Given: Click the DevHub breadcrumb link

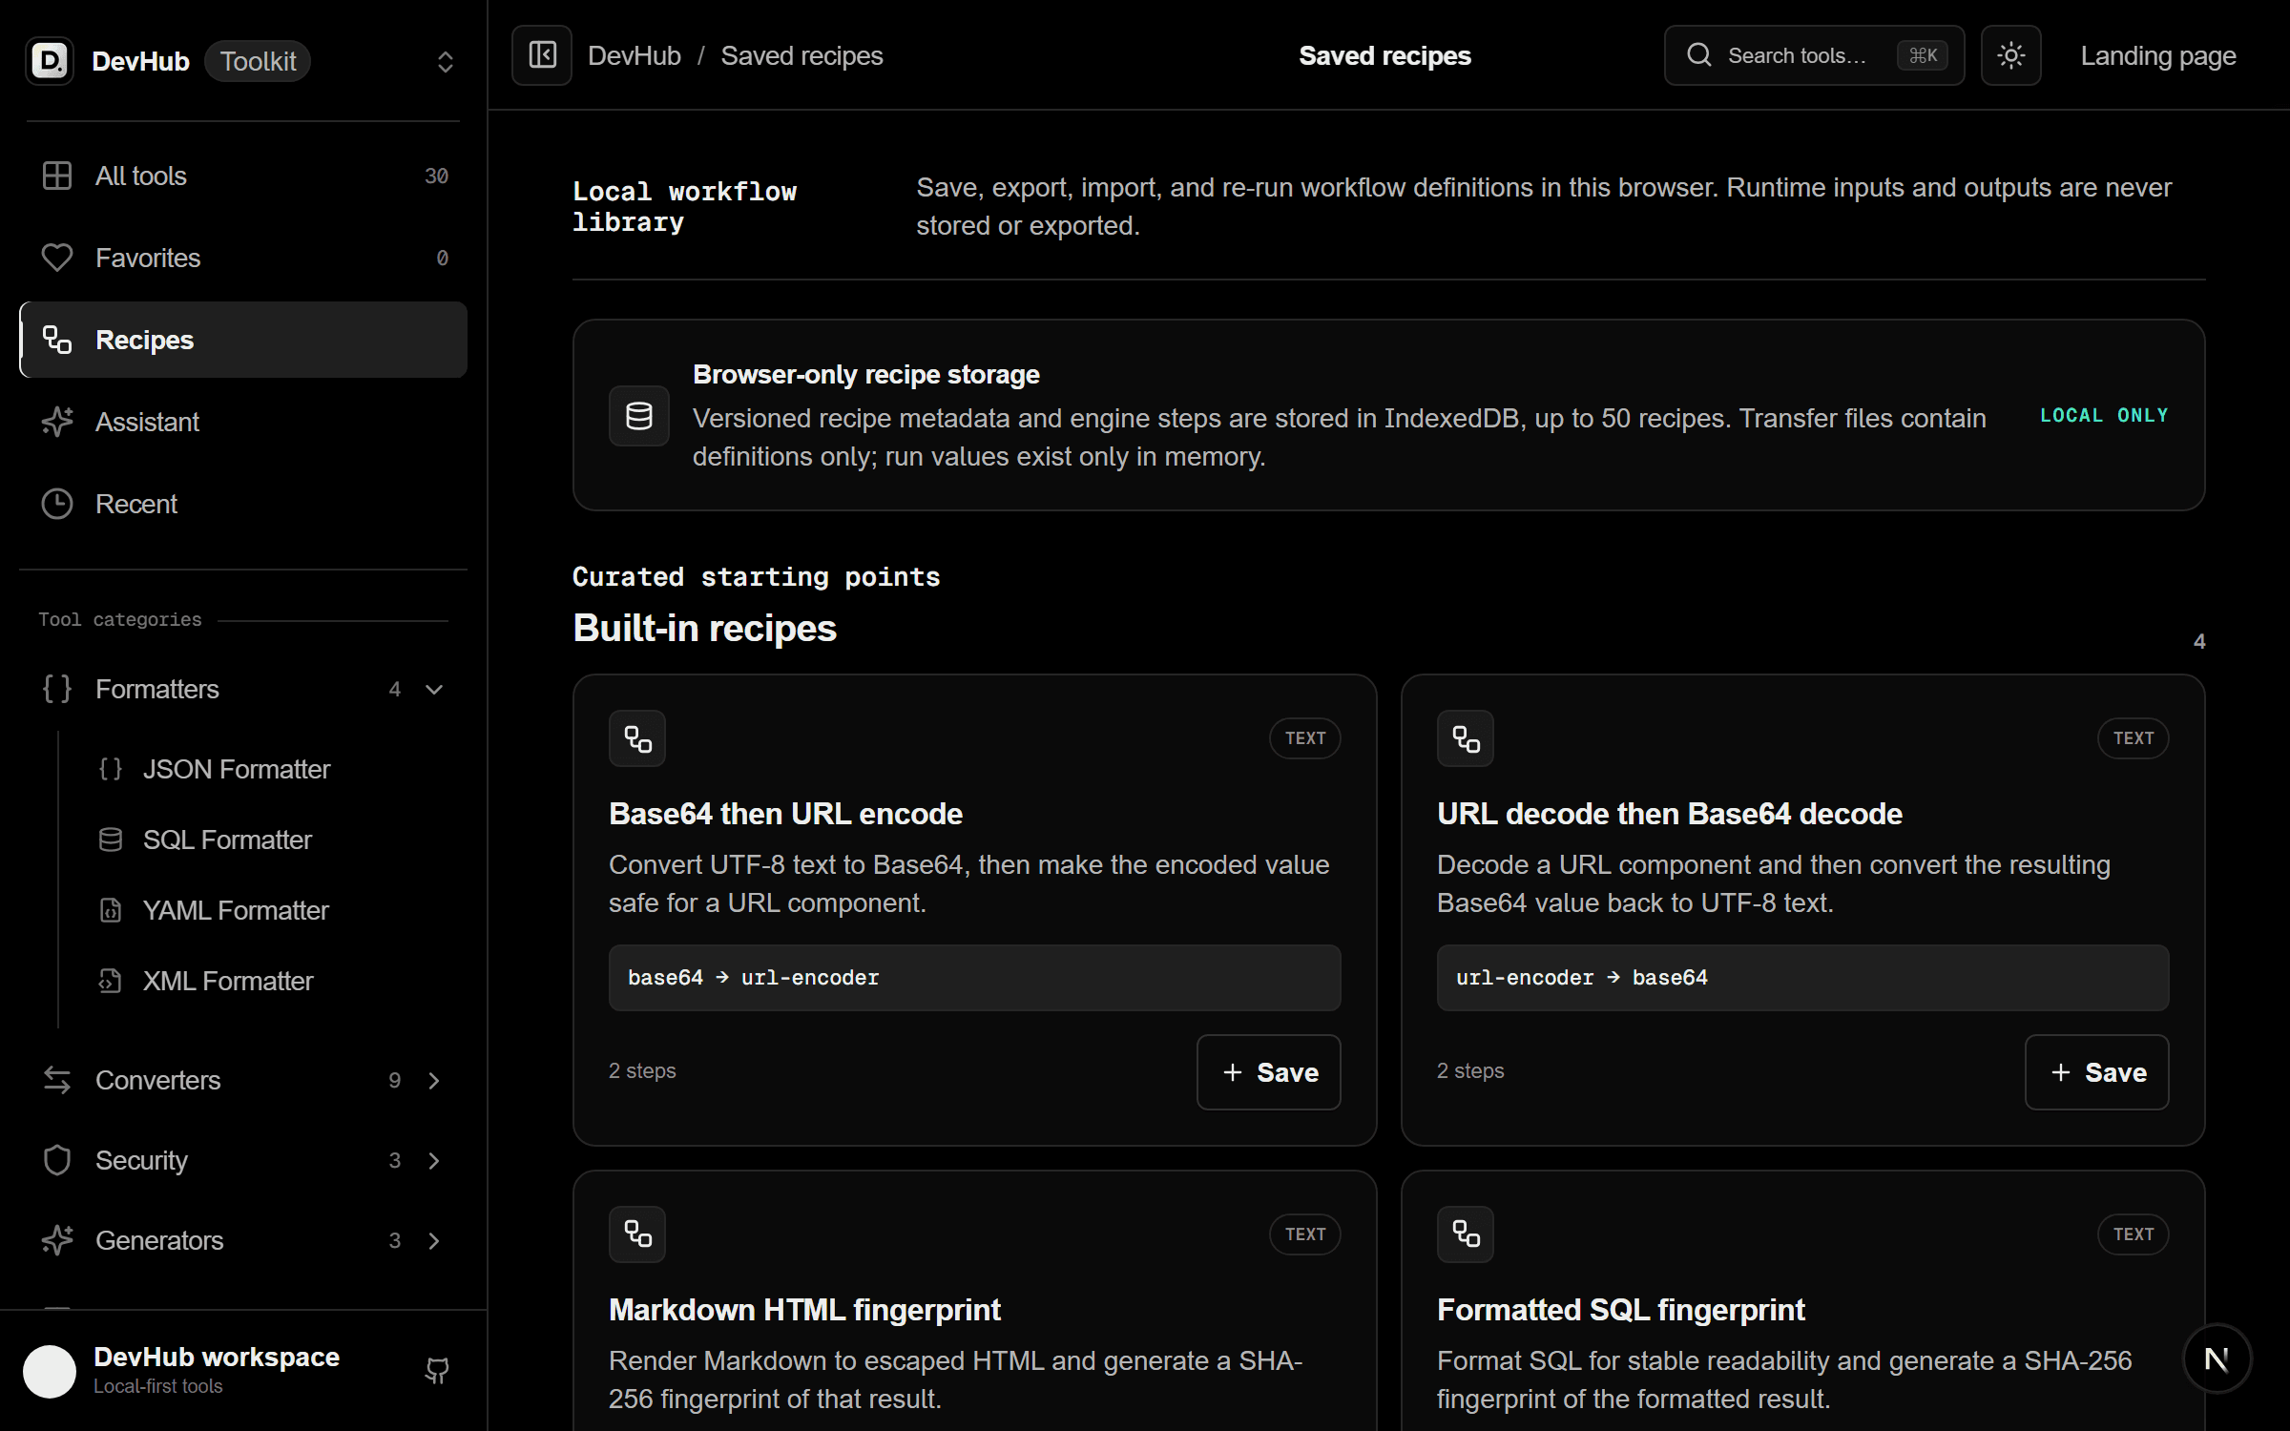Looking at the screenshot, I should coord(635,55).
